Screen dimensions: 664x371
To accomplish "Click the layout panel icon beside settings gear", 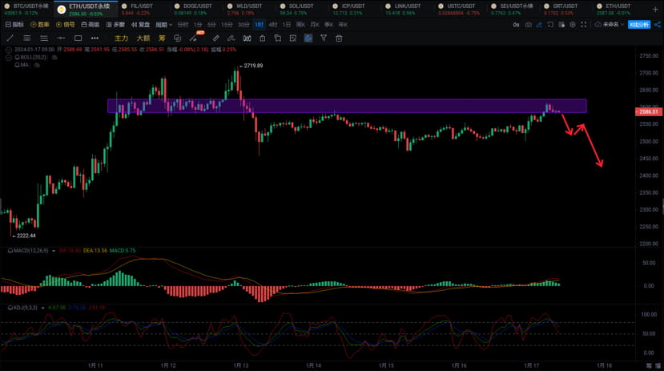I will pyautogui.click(x=561, y=25).
